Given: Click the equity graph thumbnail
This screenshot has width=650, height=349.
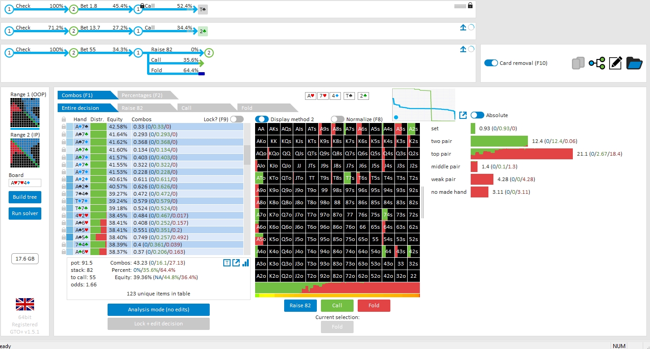Looking at the screenshot, I should (423, 105).
